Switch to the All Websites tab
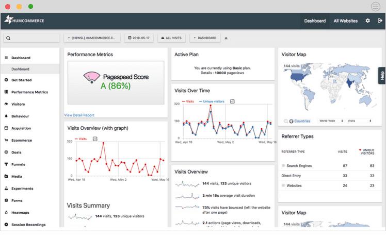 [x=345, y=21]
